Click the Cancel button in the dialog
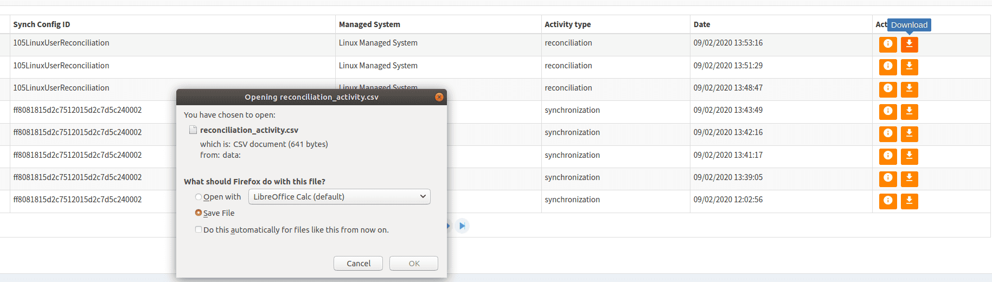992x282 pixels. (x=358, y=264)
